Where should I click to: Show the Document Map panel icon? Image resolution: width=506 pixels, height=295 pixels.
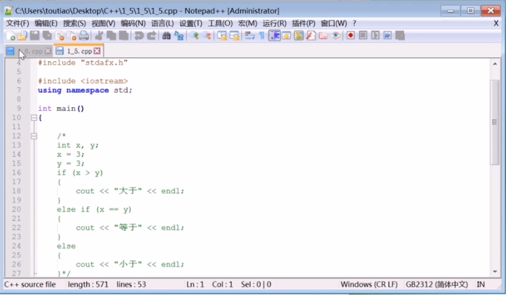pos(299,36)
